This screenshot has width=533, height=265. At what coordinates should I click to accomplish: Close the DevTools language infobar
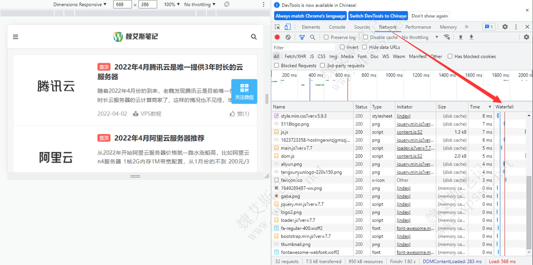coord(527,10)
